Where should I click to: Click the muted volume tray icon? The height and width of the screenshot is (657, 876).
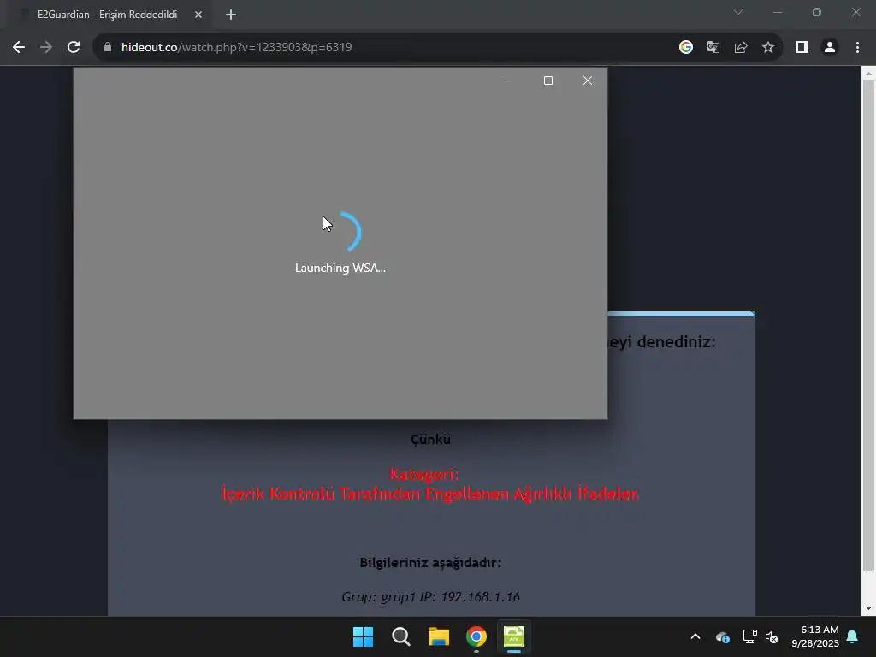tap(772, 636)
